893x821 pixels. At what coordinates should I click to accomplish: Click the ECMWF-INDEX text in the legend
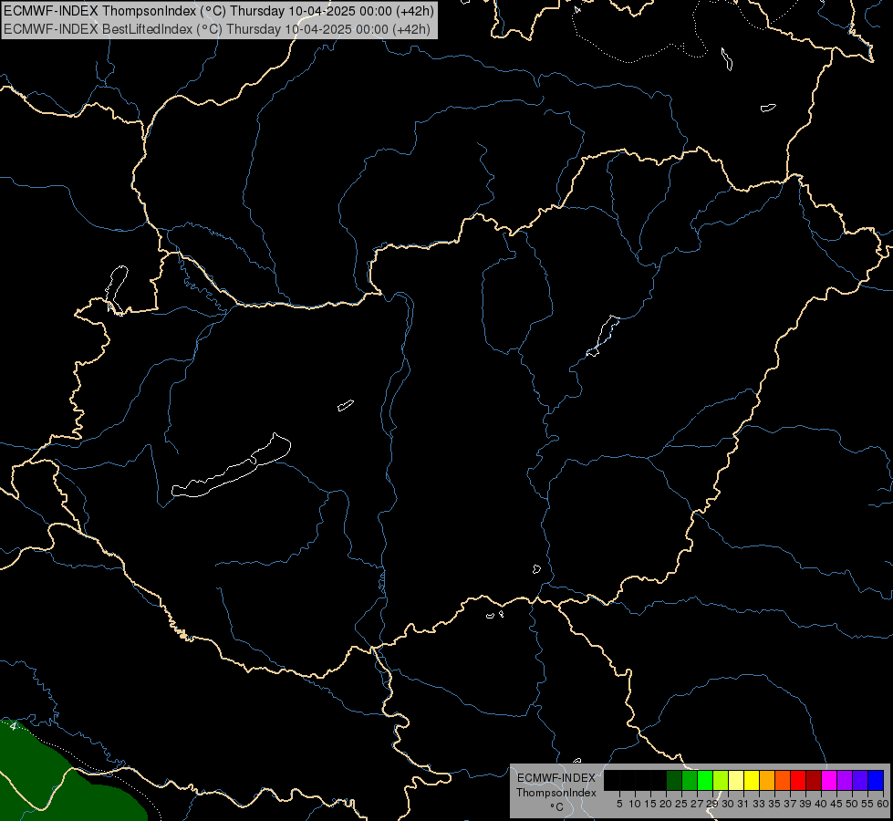[556, 778]
